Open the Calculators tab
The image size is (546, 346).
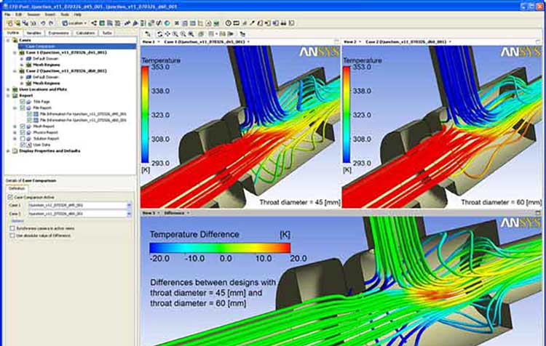click(85, 33)
